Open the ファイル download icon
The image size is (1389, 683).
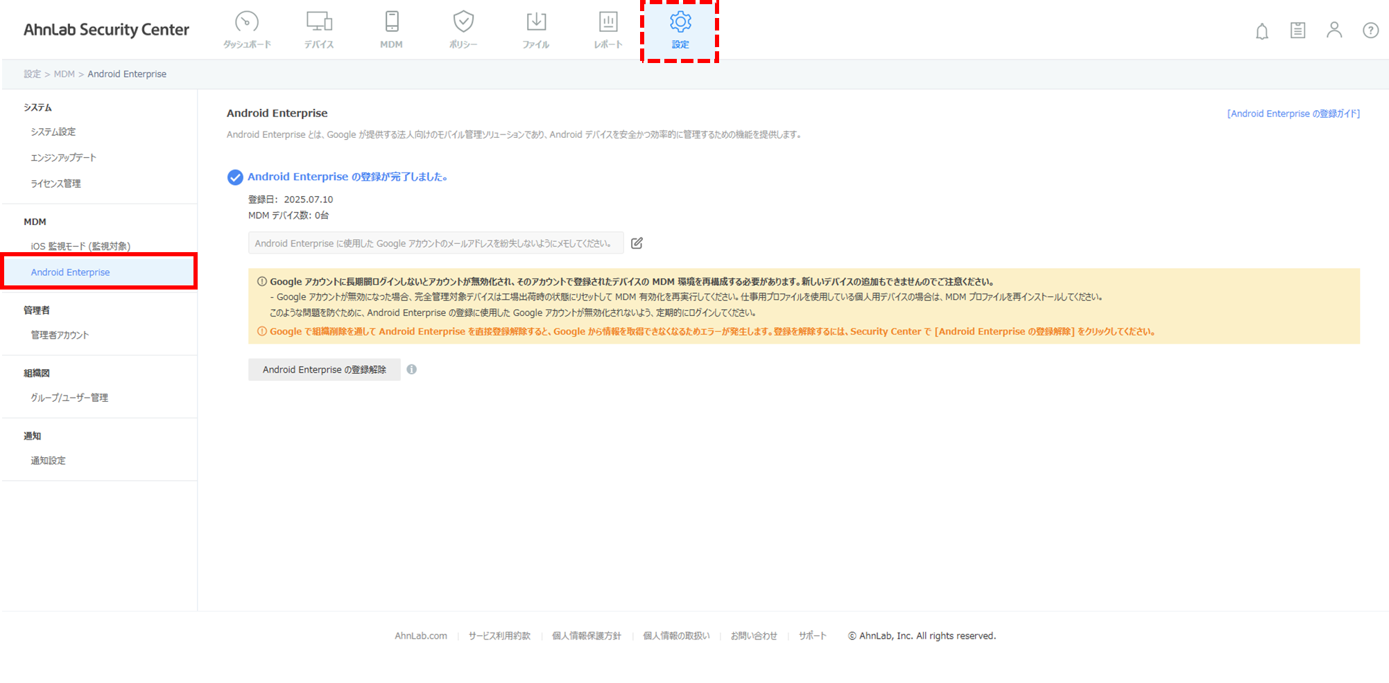point(536,21)
